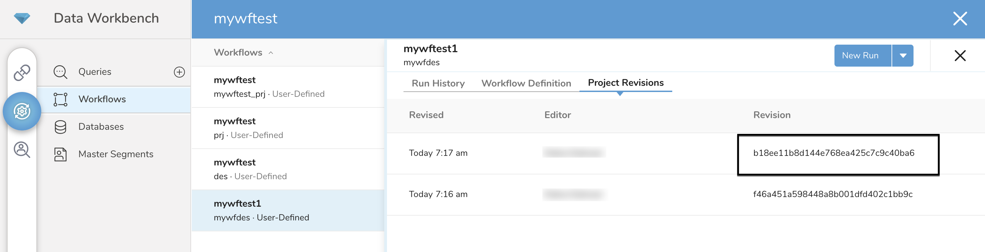Select the Data Workbench gear icon
The height and width of the screenshot is (252, 985).
[22, 111]
